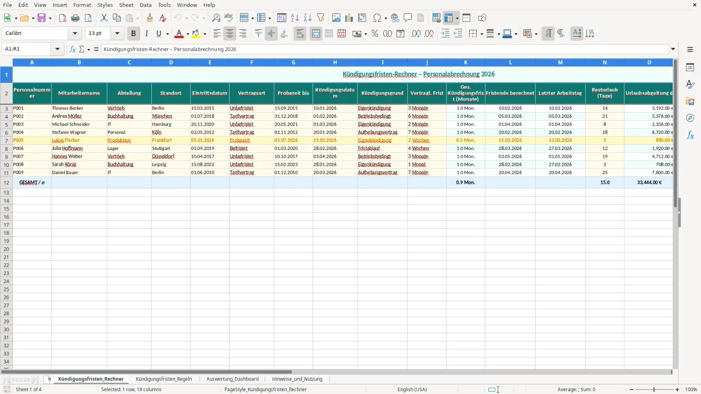Toggle Freeze Rows and Columns

[x=449, y=18]
